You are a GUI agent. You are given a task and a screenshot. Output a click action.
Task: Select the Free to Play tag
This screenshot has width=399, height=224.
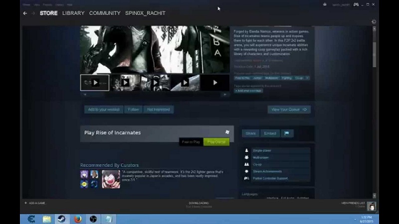click(x=242, y=78)
